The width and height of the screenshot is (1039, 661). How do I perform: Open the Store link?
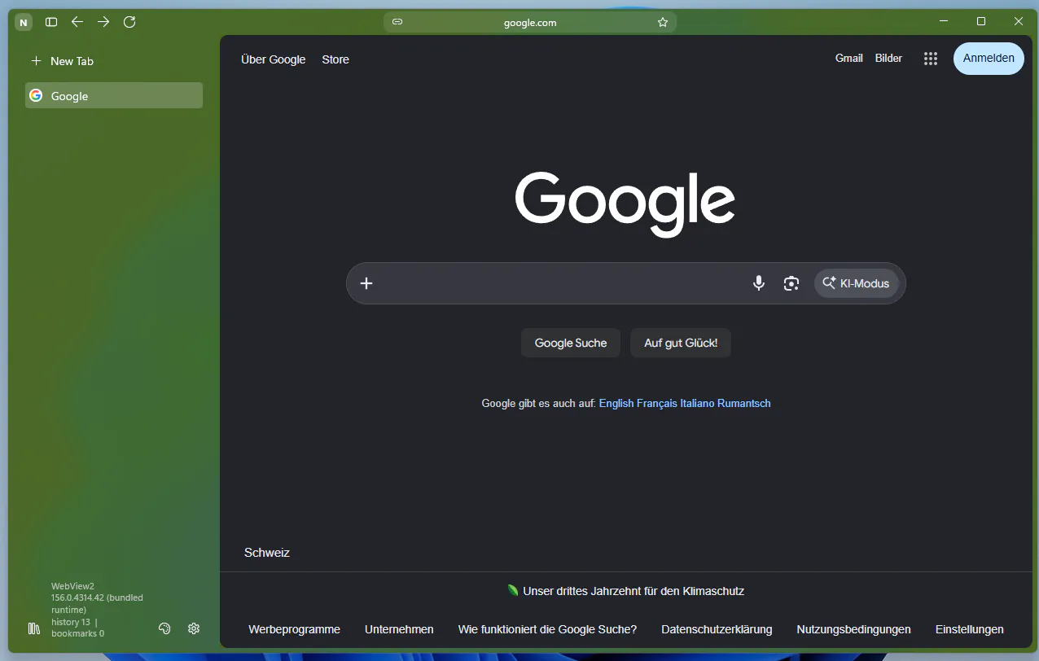pos(335,59)
